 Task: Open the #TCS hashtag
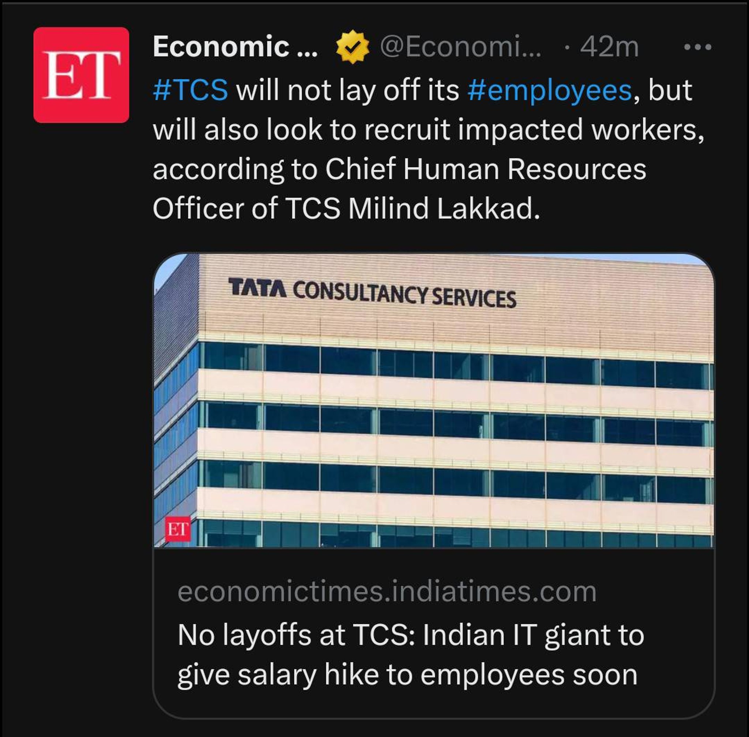tap(190, 90)
